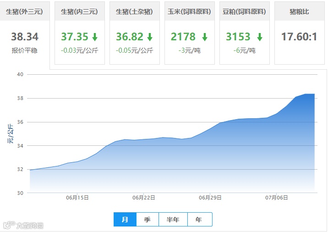
Task: Click the green down arrow beside 37.35
Action: coord(95,37)
